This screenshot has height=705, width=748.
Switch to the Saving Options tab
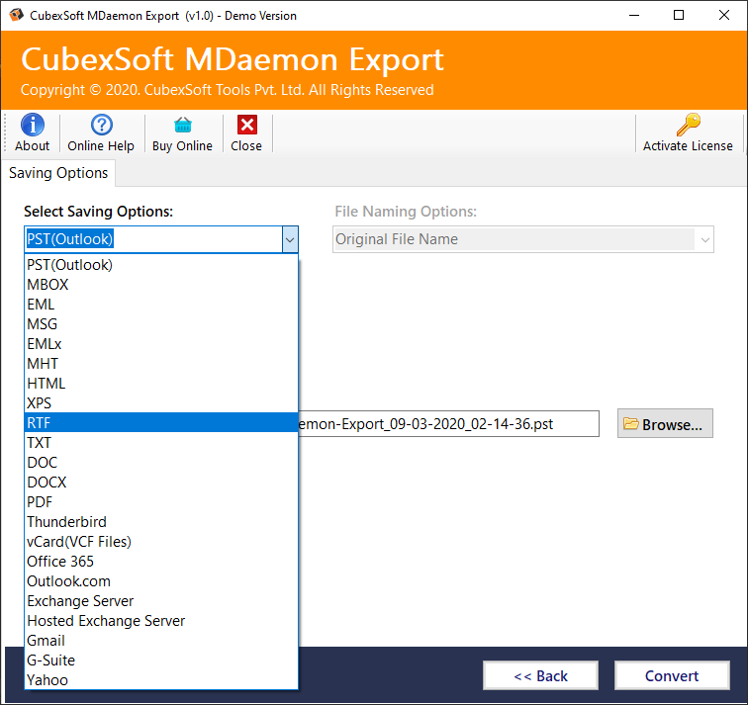click(58, 173)
